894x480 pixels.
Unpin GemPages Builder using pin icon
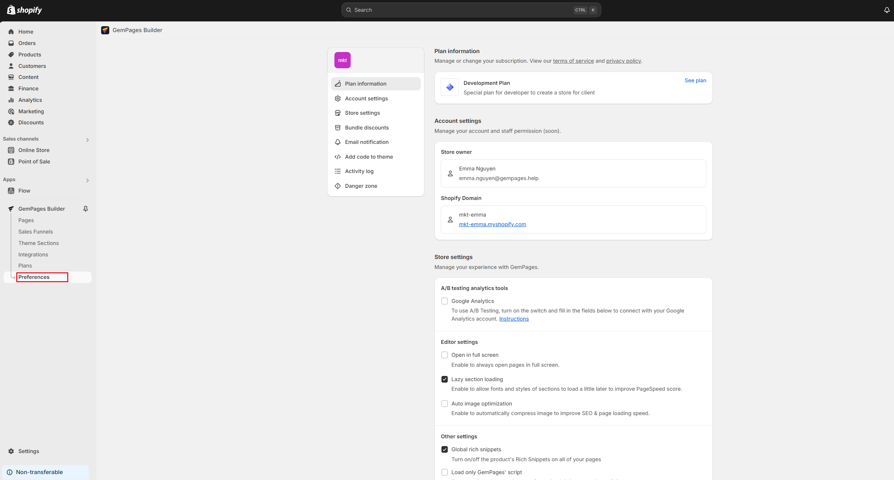tap(86, 209)
